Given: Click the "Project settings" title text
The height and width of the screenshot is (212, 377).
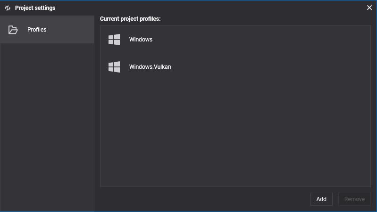Looking at the screenshot, I should point(35,8).
